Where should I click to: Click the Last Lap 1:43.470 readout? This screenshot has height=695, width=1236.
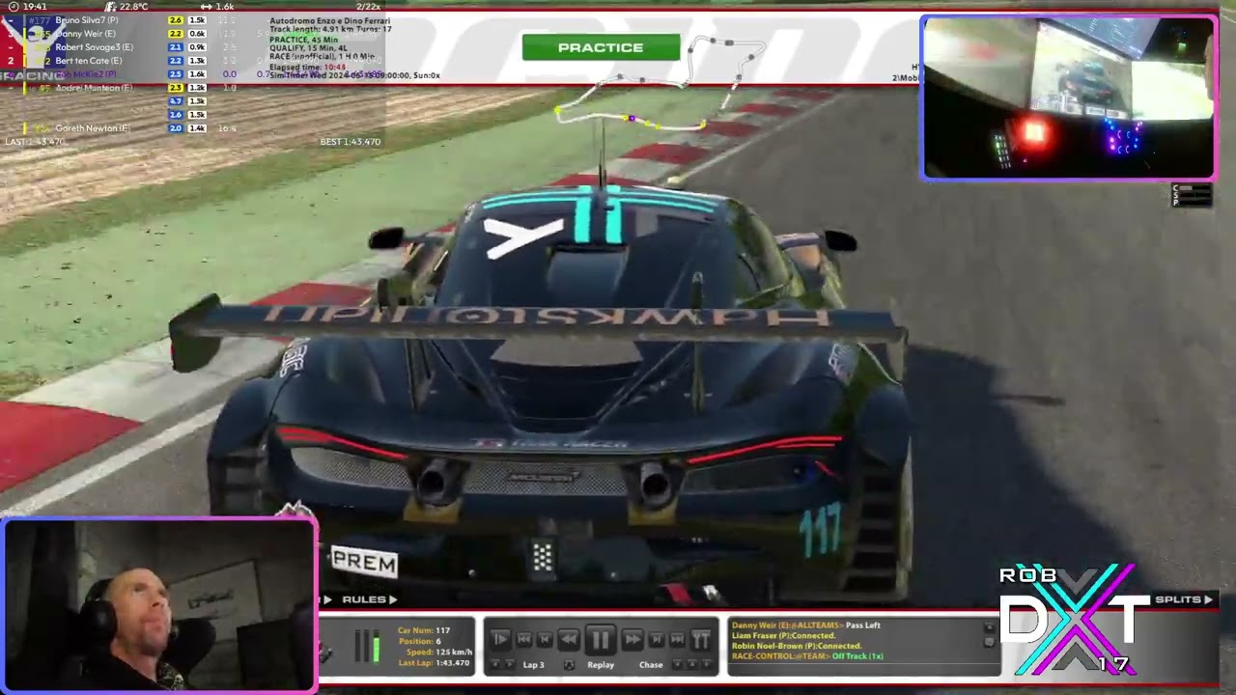click(435, 663)
